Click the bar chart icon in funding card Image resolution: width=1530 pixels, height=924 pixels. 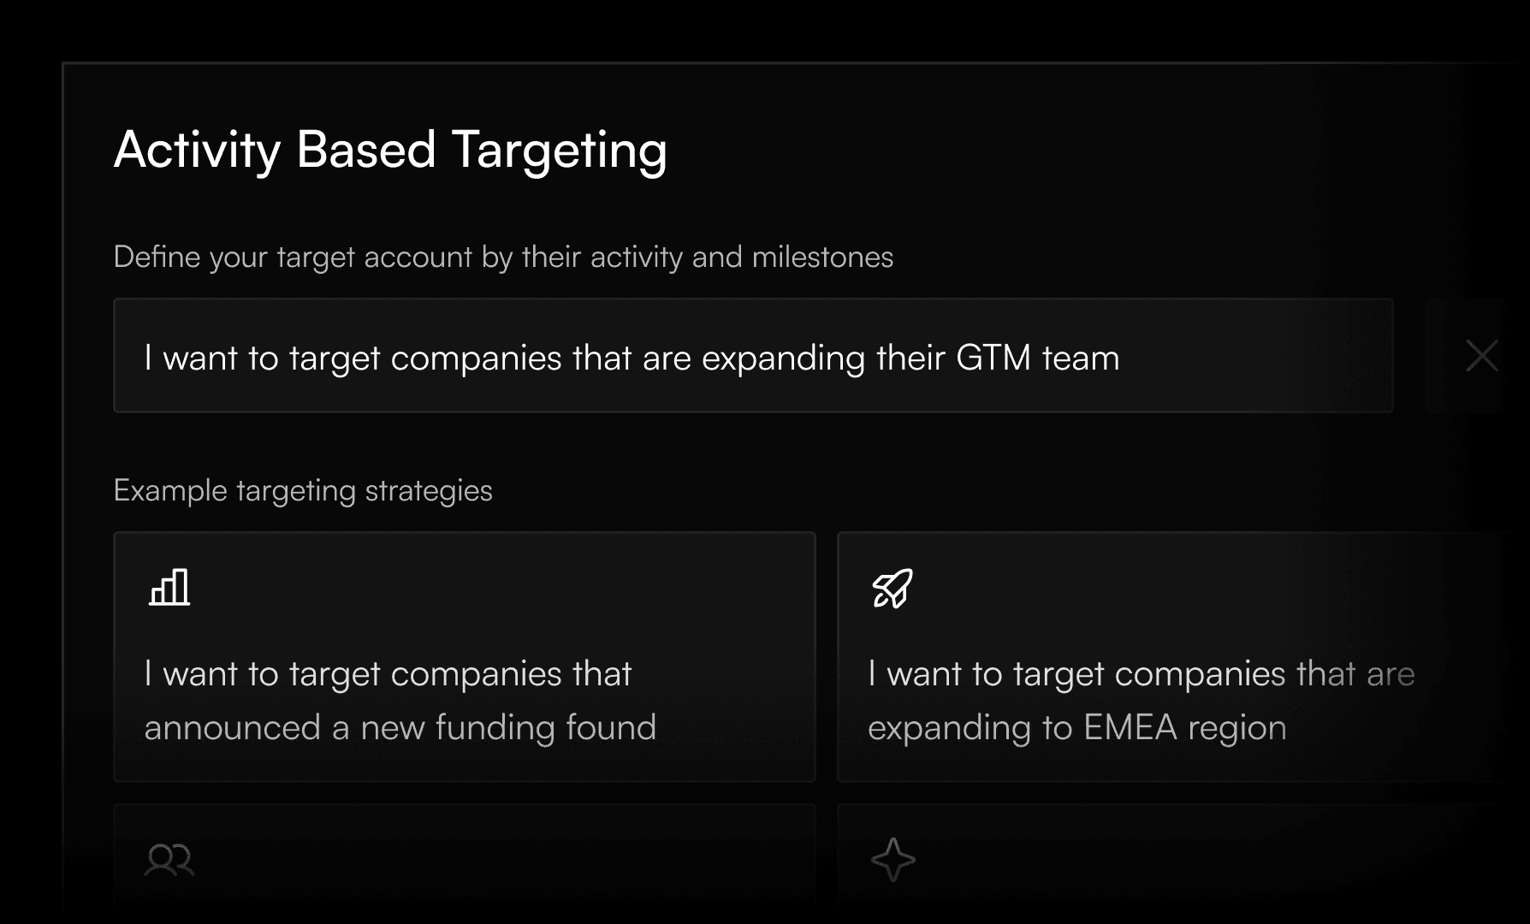169,588
